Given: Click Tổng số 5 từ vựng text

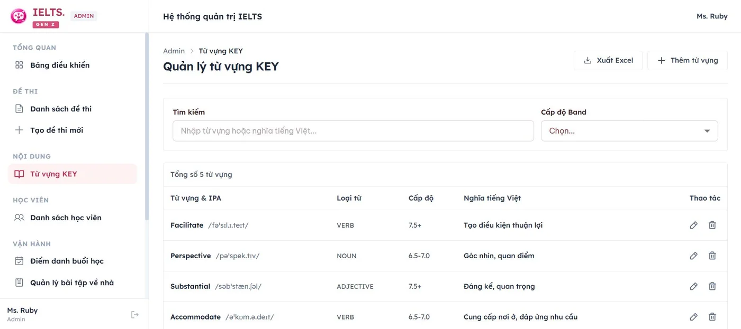Looking at the screenshot, I should pyautogui.click(x=201, y=174).
